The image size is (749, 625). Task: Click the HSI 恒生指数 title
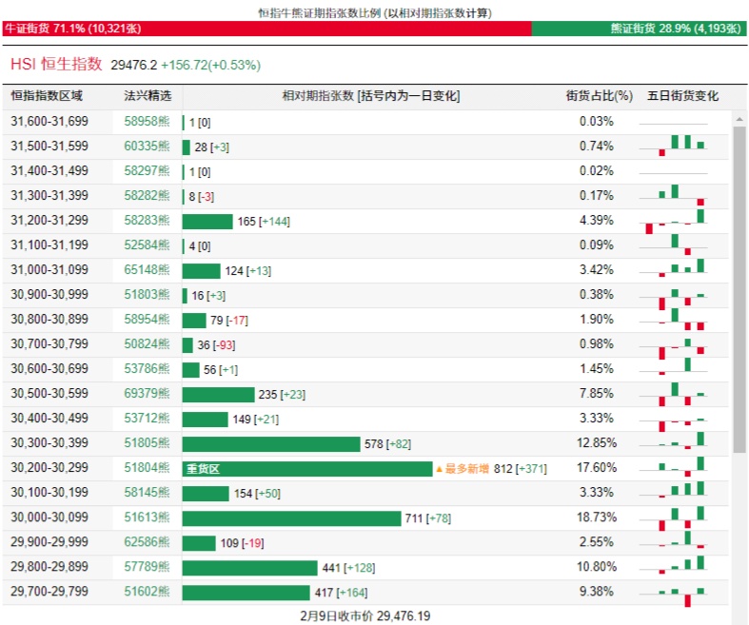(56, 64)
